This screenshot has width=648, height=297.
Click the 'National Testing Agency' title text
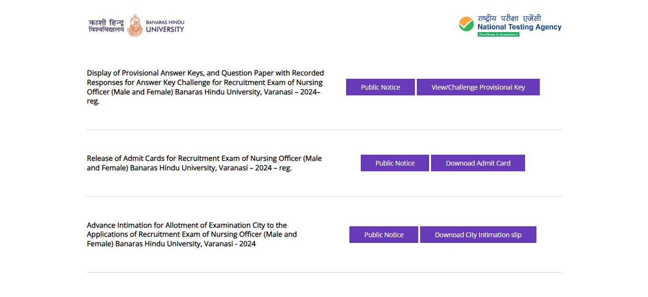pos(519,27)
